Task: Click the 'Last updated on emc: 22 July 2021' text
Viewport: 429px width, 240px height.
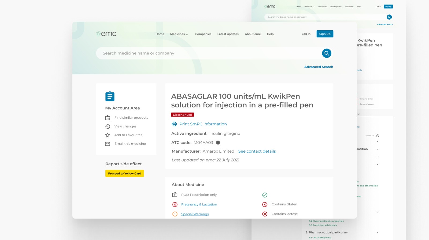Action: coord(205,160)
